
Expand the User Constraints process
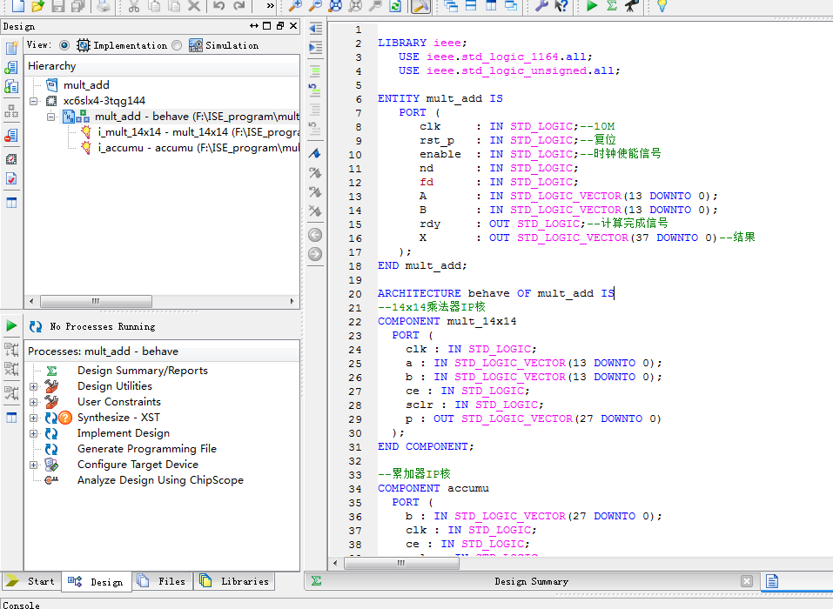(34, 402)
